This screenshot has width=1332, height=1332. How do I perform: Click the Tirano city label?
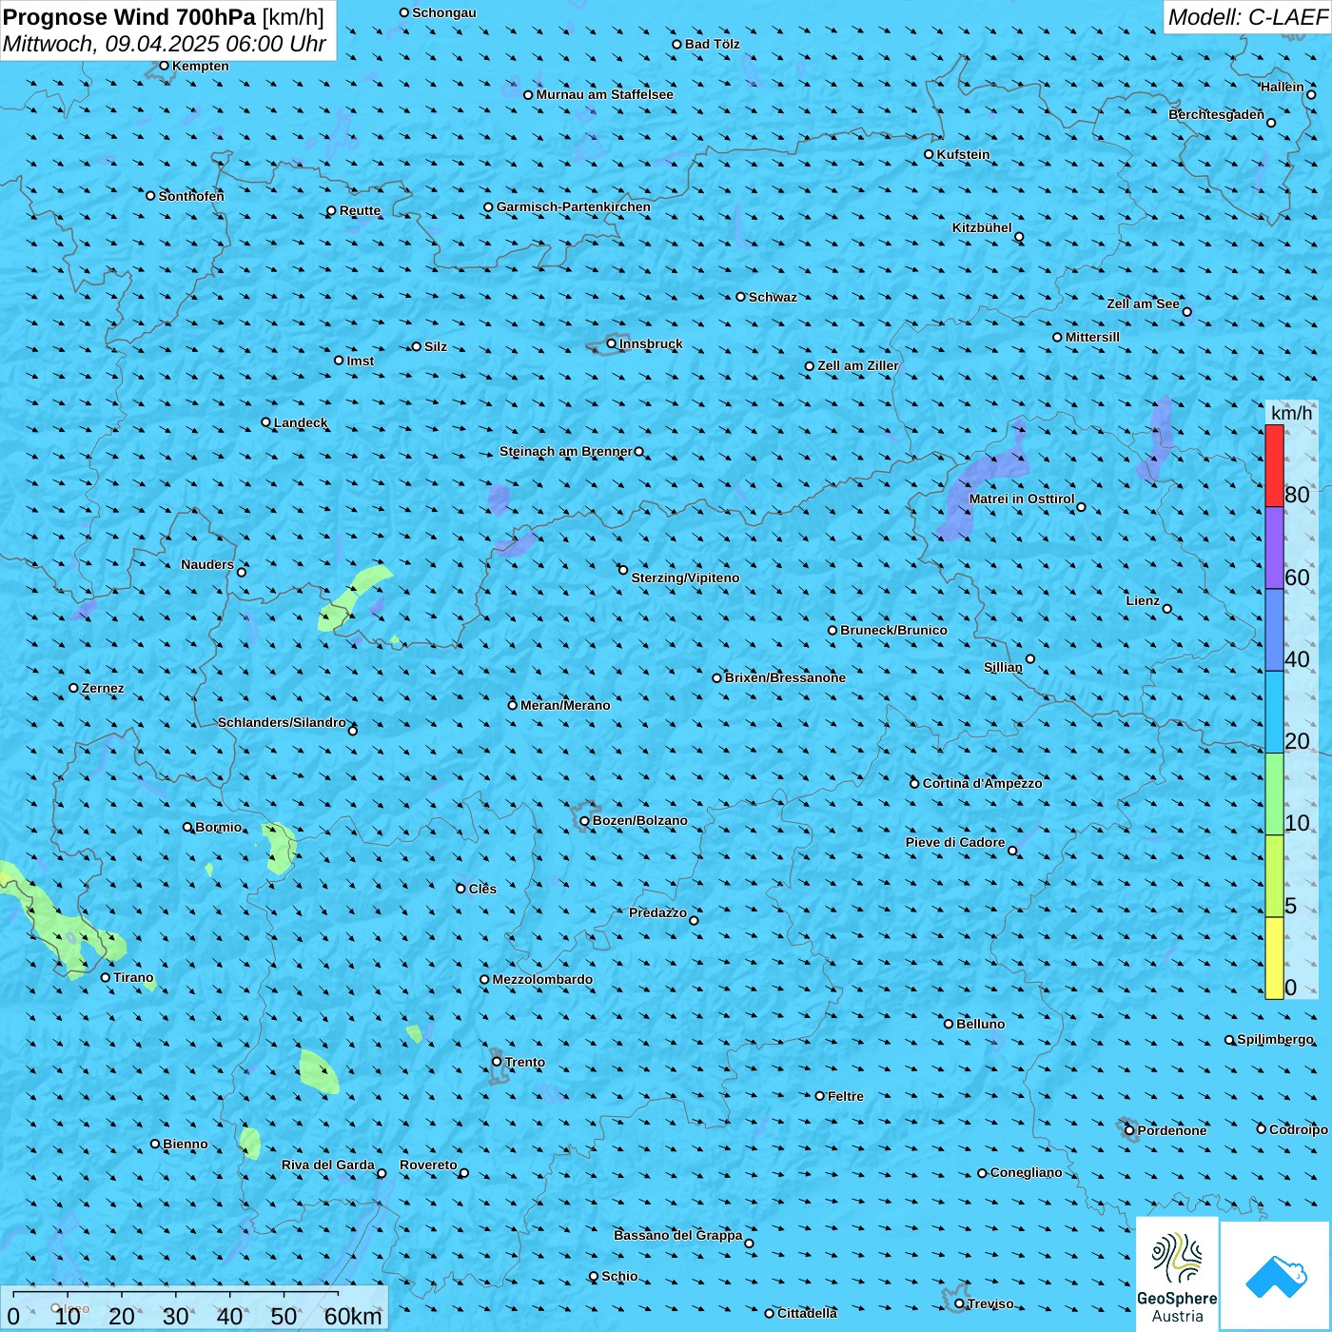click(133, 977)
